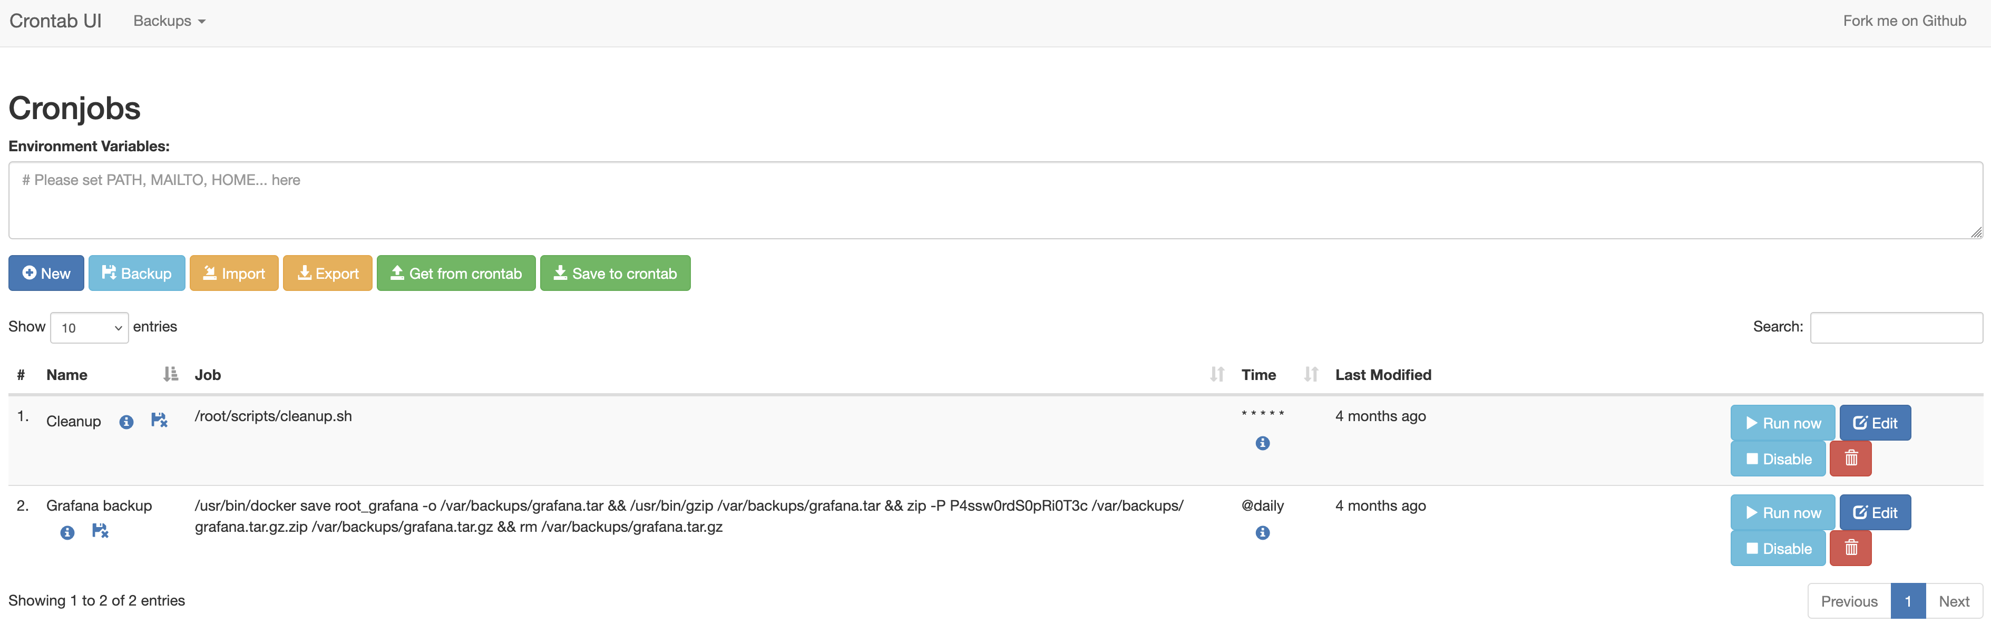Click the save-x icon next to Cleanup
This screenshot has width=1991, height=643.
[x=159, y=421]
